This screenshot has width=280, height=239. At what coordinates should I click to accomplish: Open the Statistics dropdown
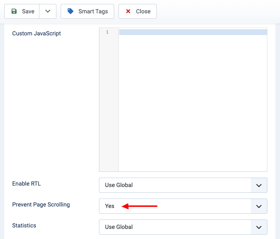tap(183, 227)
